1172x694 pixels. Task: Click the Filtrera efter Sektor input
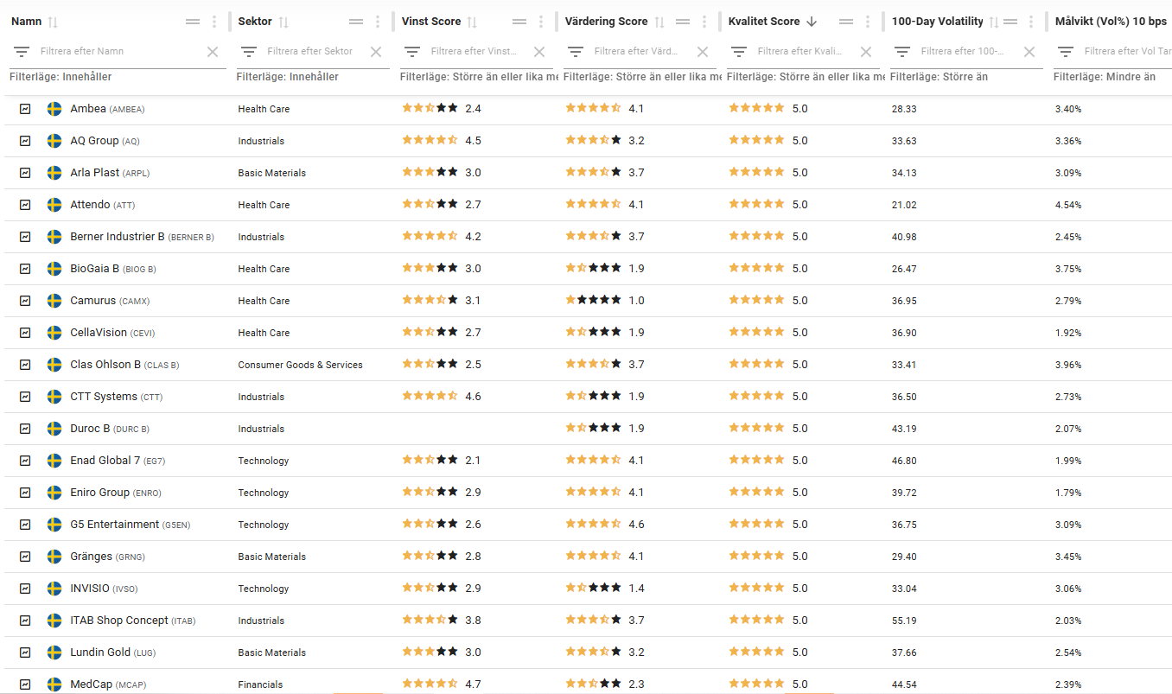click(311, 52)
